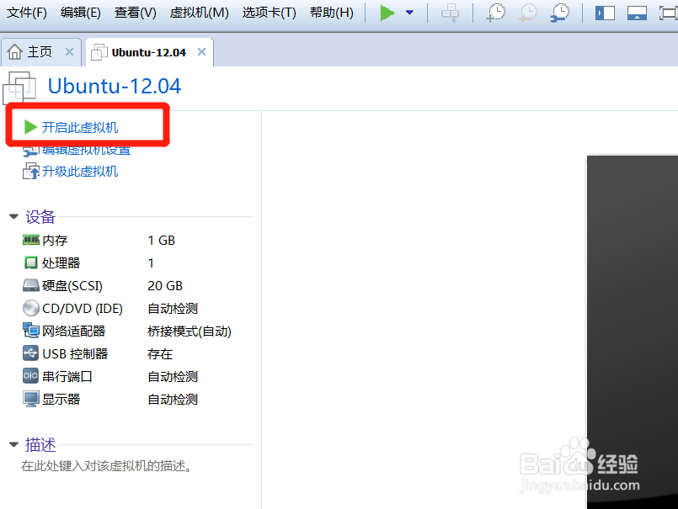
Task: Open the 虚拟机(M) menu
Action: click(200, 13)
